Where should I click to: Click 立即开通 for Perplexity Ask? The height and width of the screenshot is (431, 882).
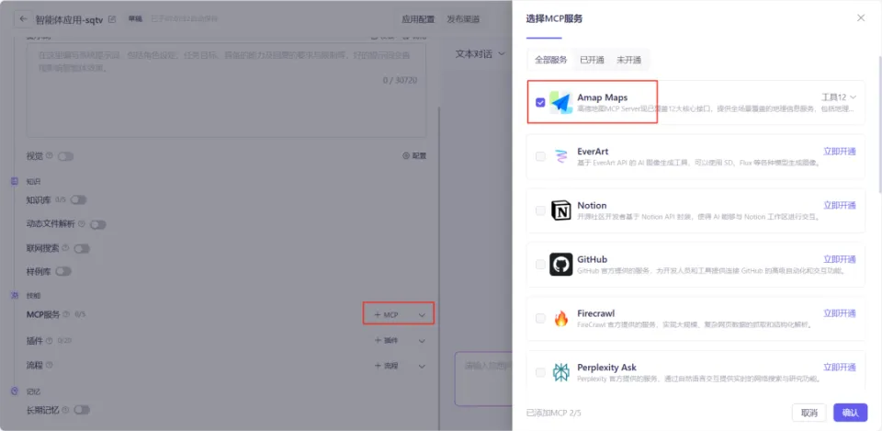tap(839, 368)
